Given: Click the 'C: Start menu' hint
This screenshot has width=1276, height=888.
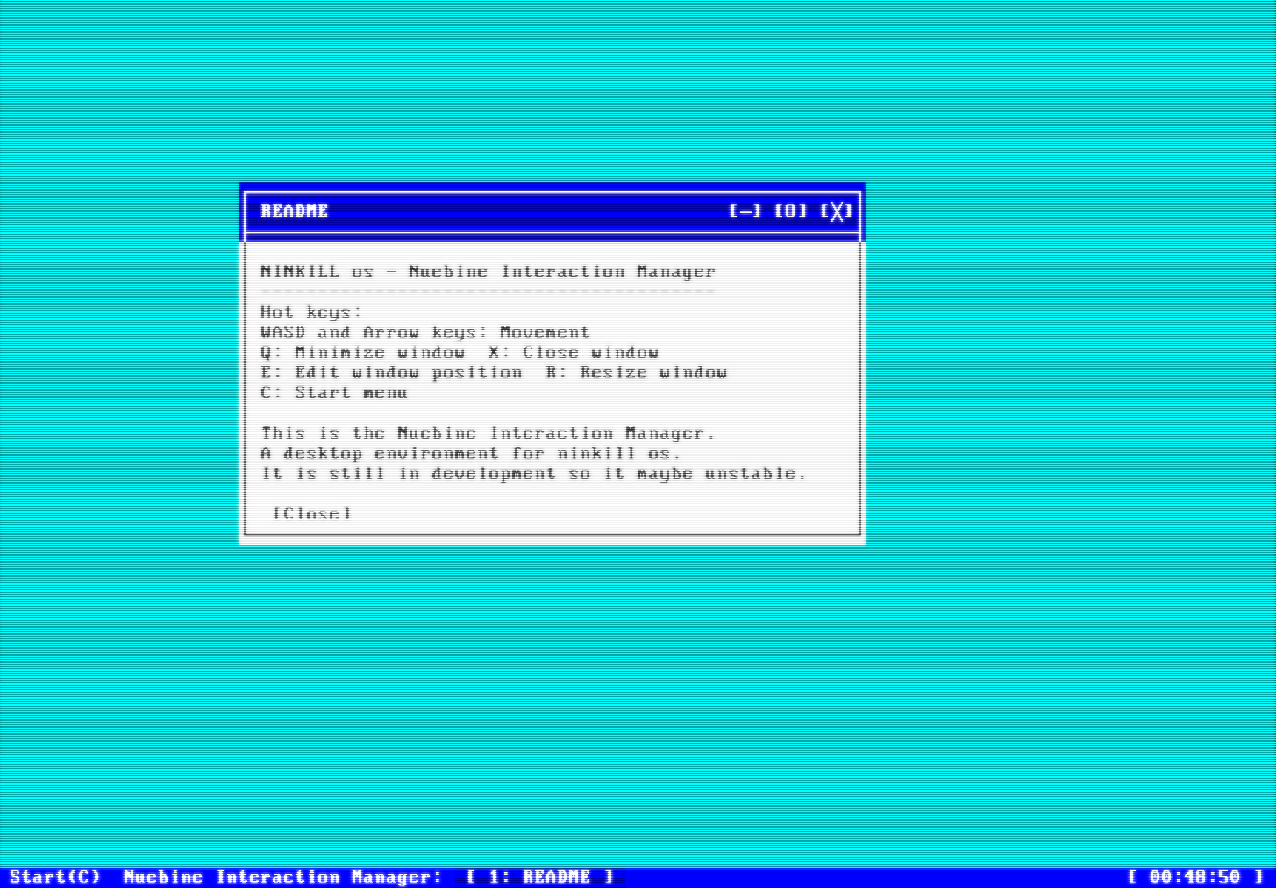Looking at the screenshot, I should [334, 393].
